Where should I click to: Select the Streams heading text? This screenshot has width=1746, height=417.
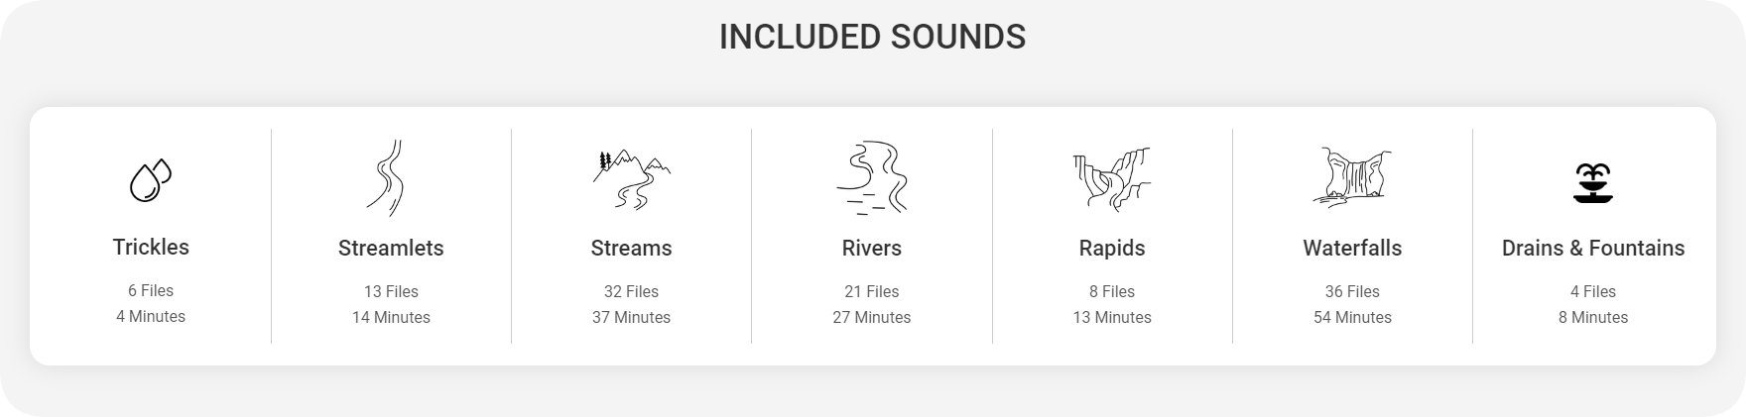[x=631, y=248]
